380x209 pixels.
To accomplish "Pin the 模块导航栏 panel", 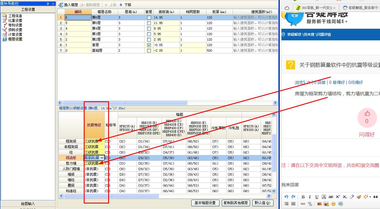I will [48, 3].
